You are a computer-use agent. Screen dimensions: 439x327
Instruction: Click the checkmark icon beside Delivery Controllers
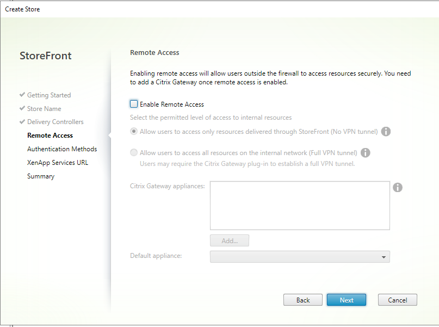[22, 122]
